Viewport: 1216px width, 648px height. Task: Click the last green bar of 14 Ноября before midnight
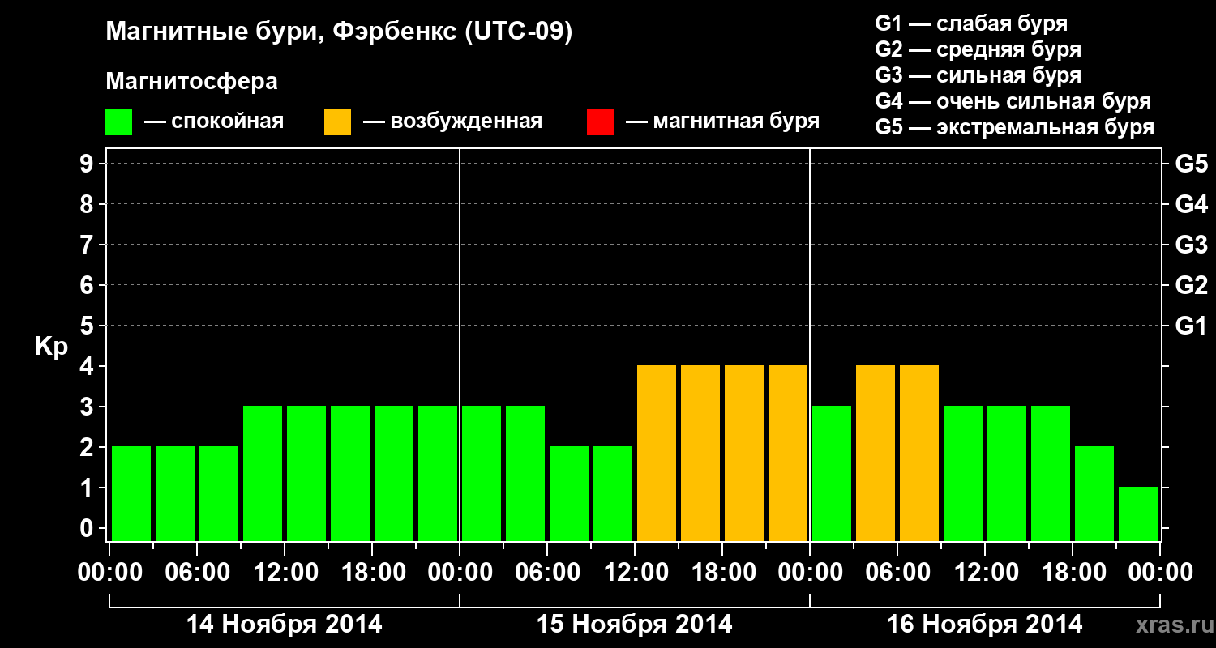(438, 473)
